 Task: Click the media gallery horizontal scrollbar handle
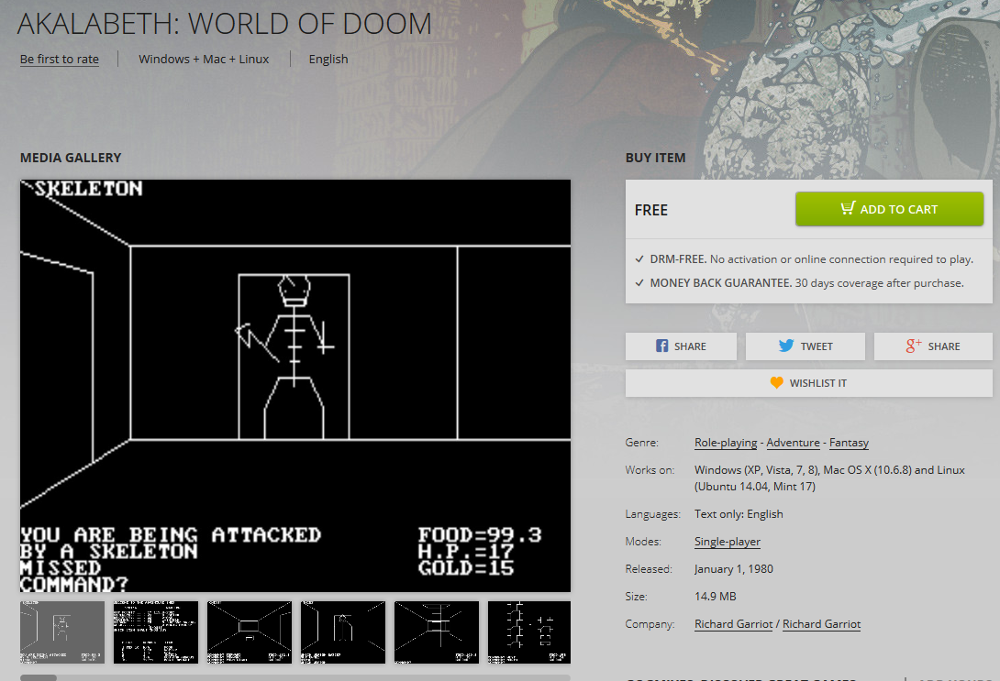coord(39,678)
